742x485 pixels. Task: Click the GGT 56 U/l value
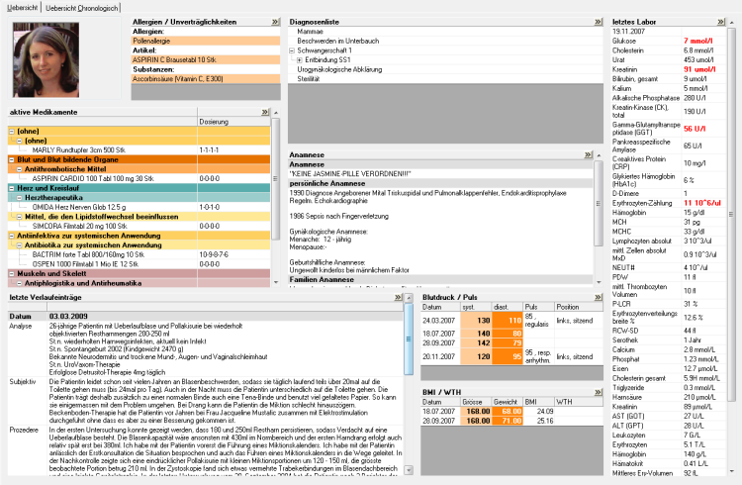tap(695, 129)
